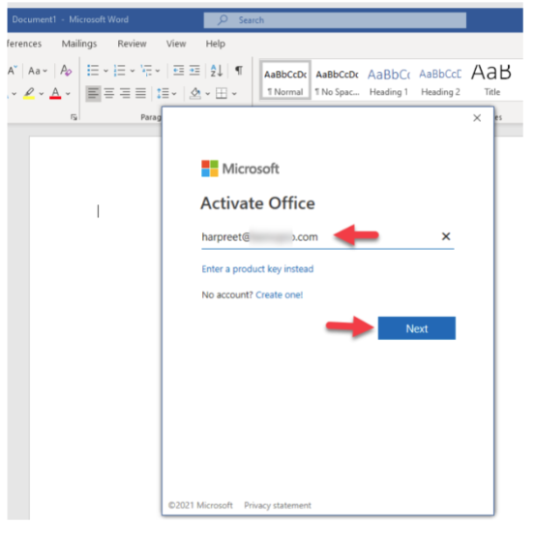Open the Privacy statement link

(x=278, y=506)
